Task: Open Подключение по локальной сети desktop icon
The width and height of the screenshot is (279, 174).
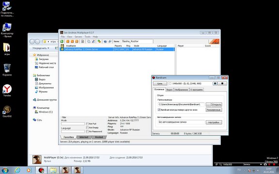Action: (7, 9)
